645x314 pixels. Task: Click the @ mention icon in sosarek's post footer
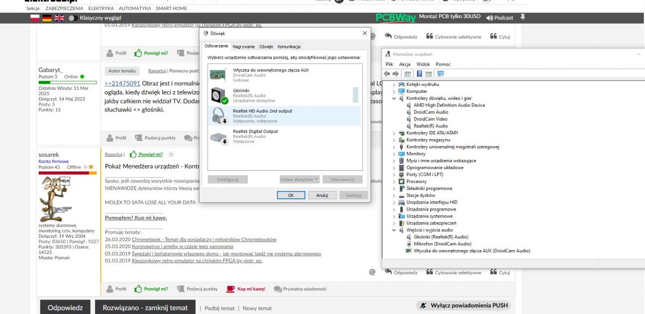pyautogui.click(x=372, y=272)
